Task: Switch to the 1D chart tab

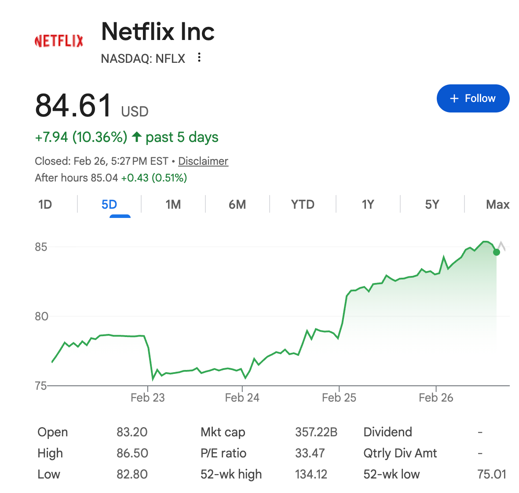Action: click(x=45, y=205)
